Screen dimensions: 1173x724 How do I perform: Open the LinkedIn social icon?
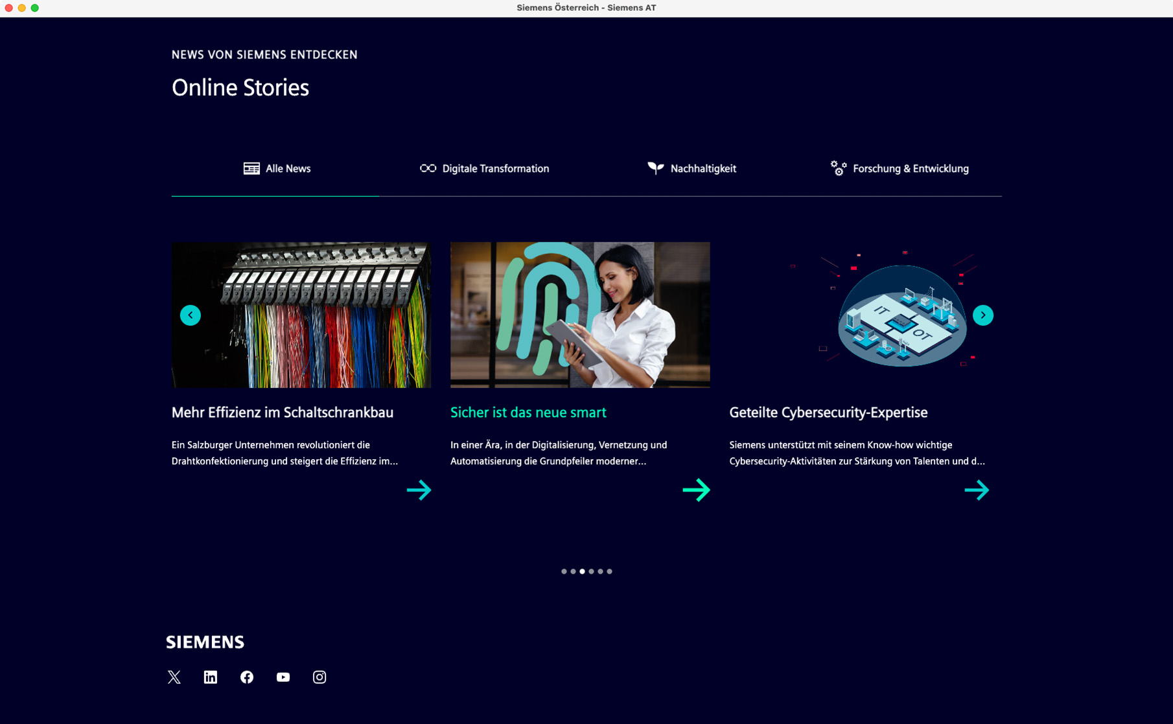[211, 677]
